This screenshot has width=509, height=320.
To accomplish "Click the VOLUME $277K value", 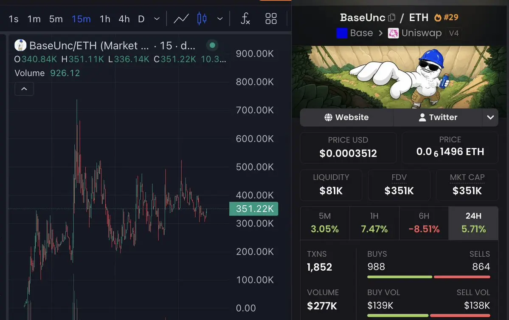I will [x=322, y=306].
